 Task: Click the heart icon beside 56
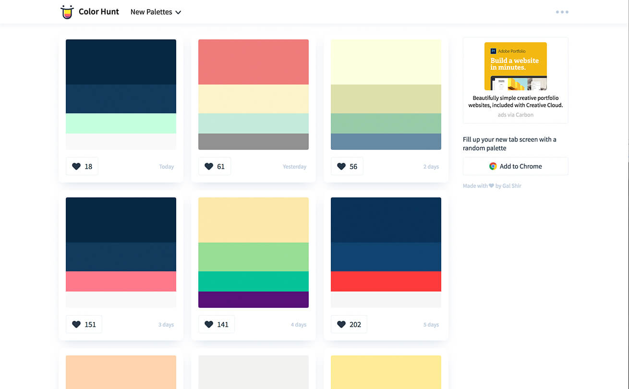click(x=341, y=166)
